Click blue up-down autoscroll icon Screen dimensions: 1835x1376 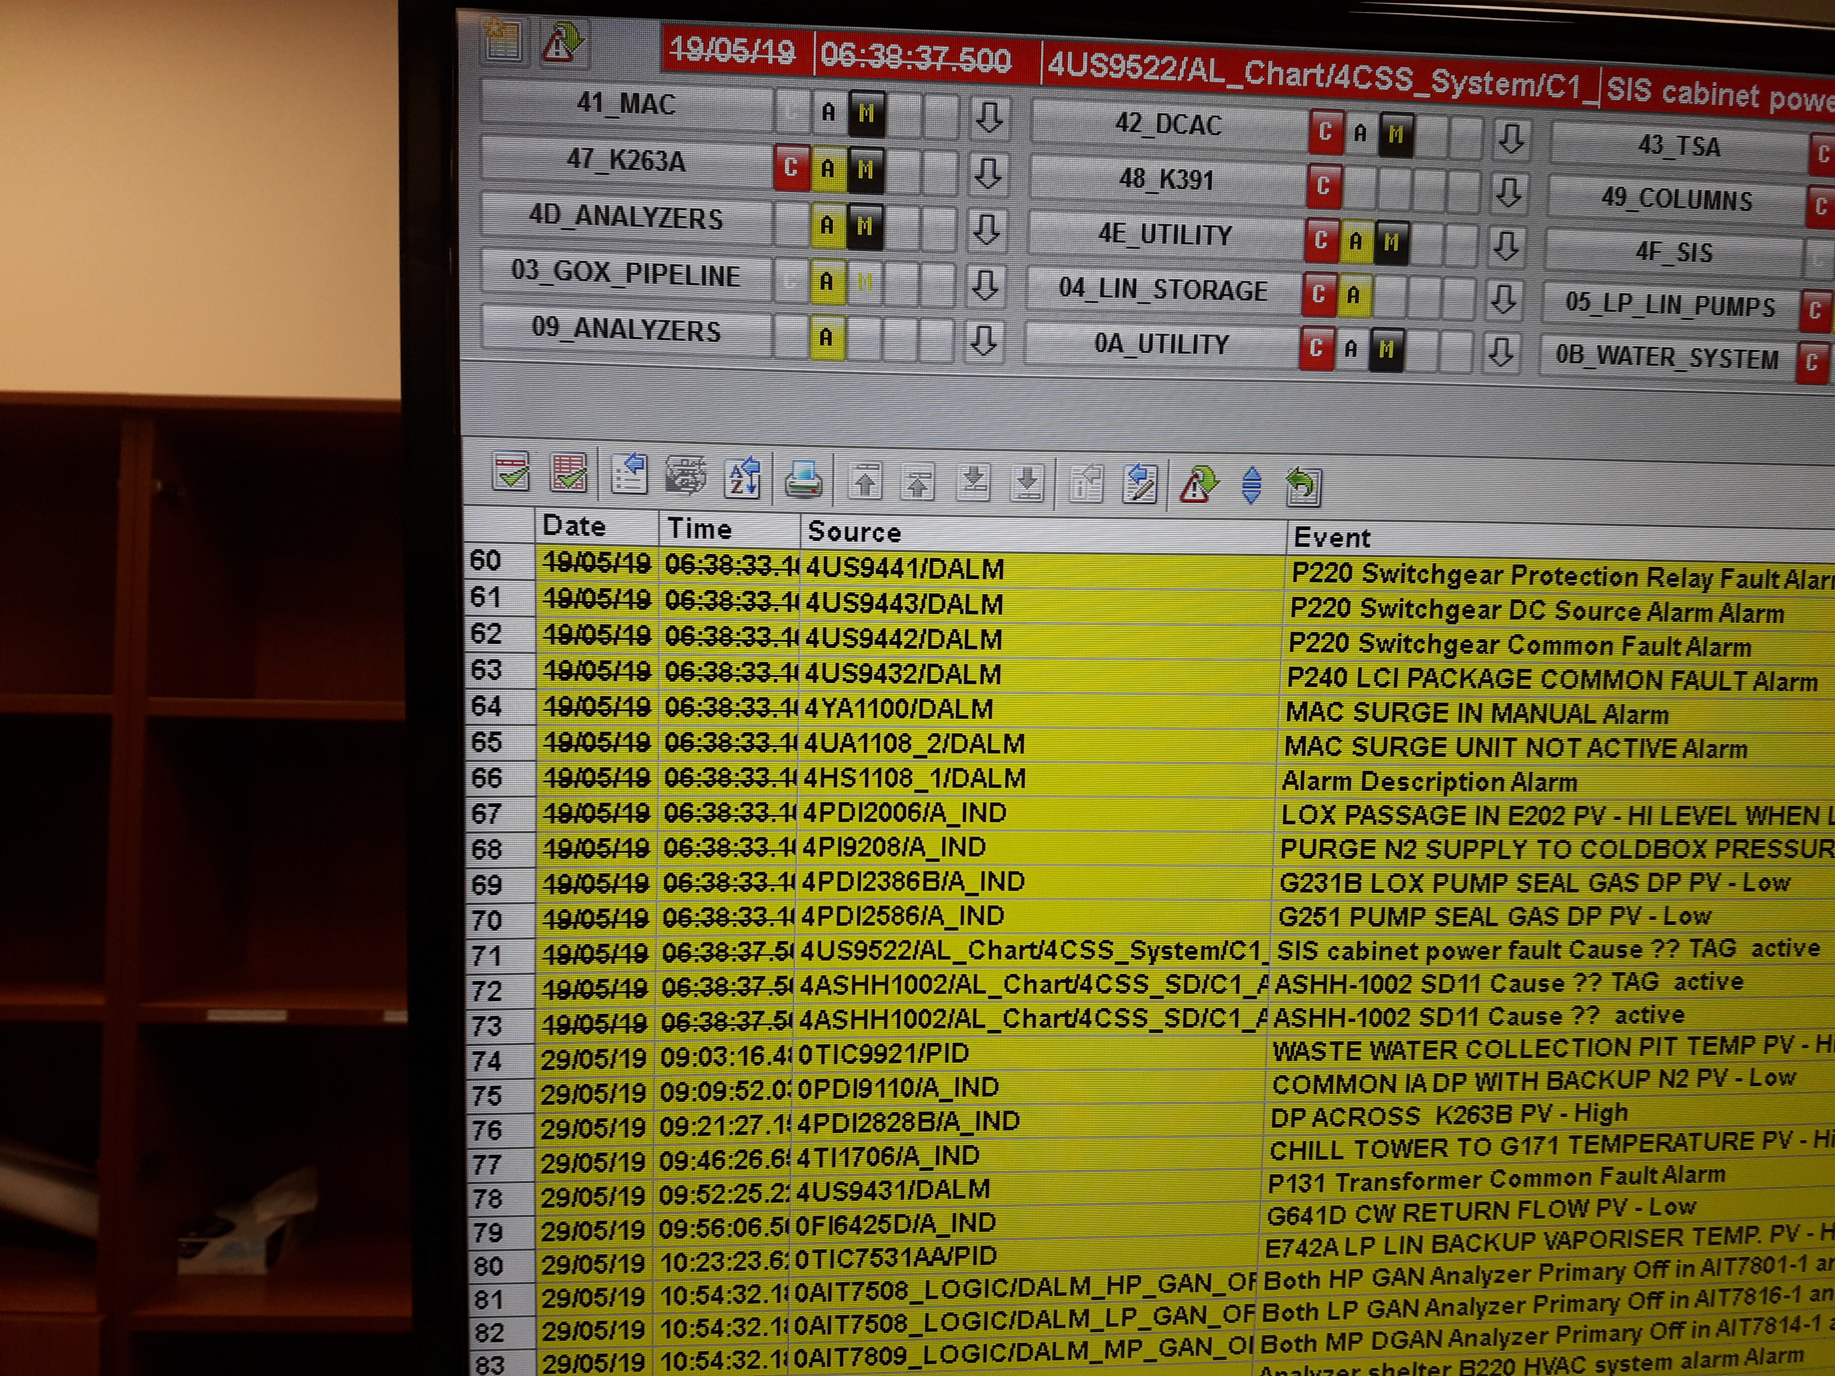(1252, 486)
